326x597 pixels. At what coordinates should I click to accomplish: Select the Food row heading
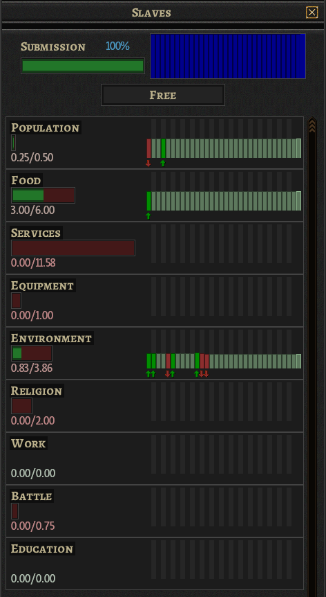[26, 180]
